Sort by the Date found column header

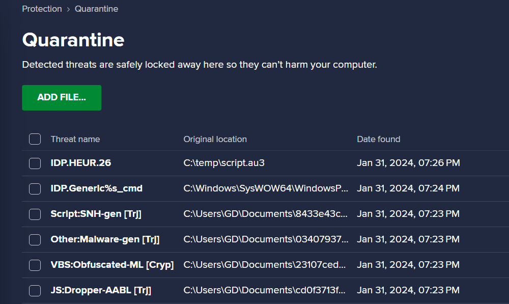click(x=379, y=139)
